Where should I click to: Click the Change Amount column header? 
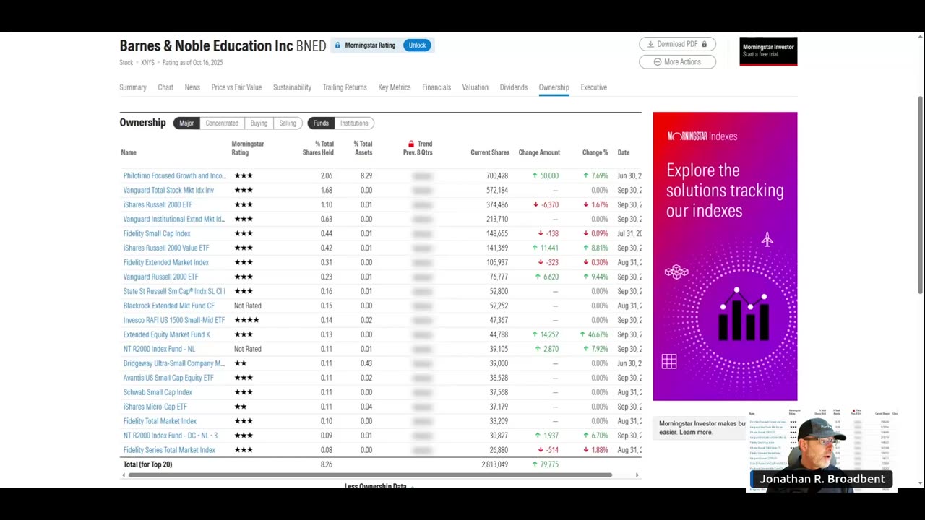coord(539,152)
